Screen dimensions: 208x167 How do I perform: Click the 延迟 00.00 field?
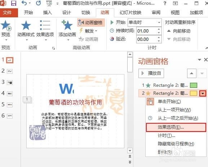point(146,39)
